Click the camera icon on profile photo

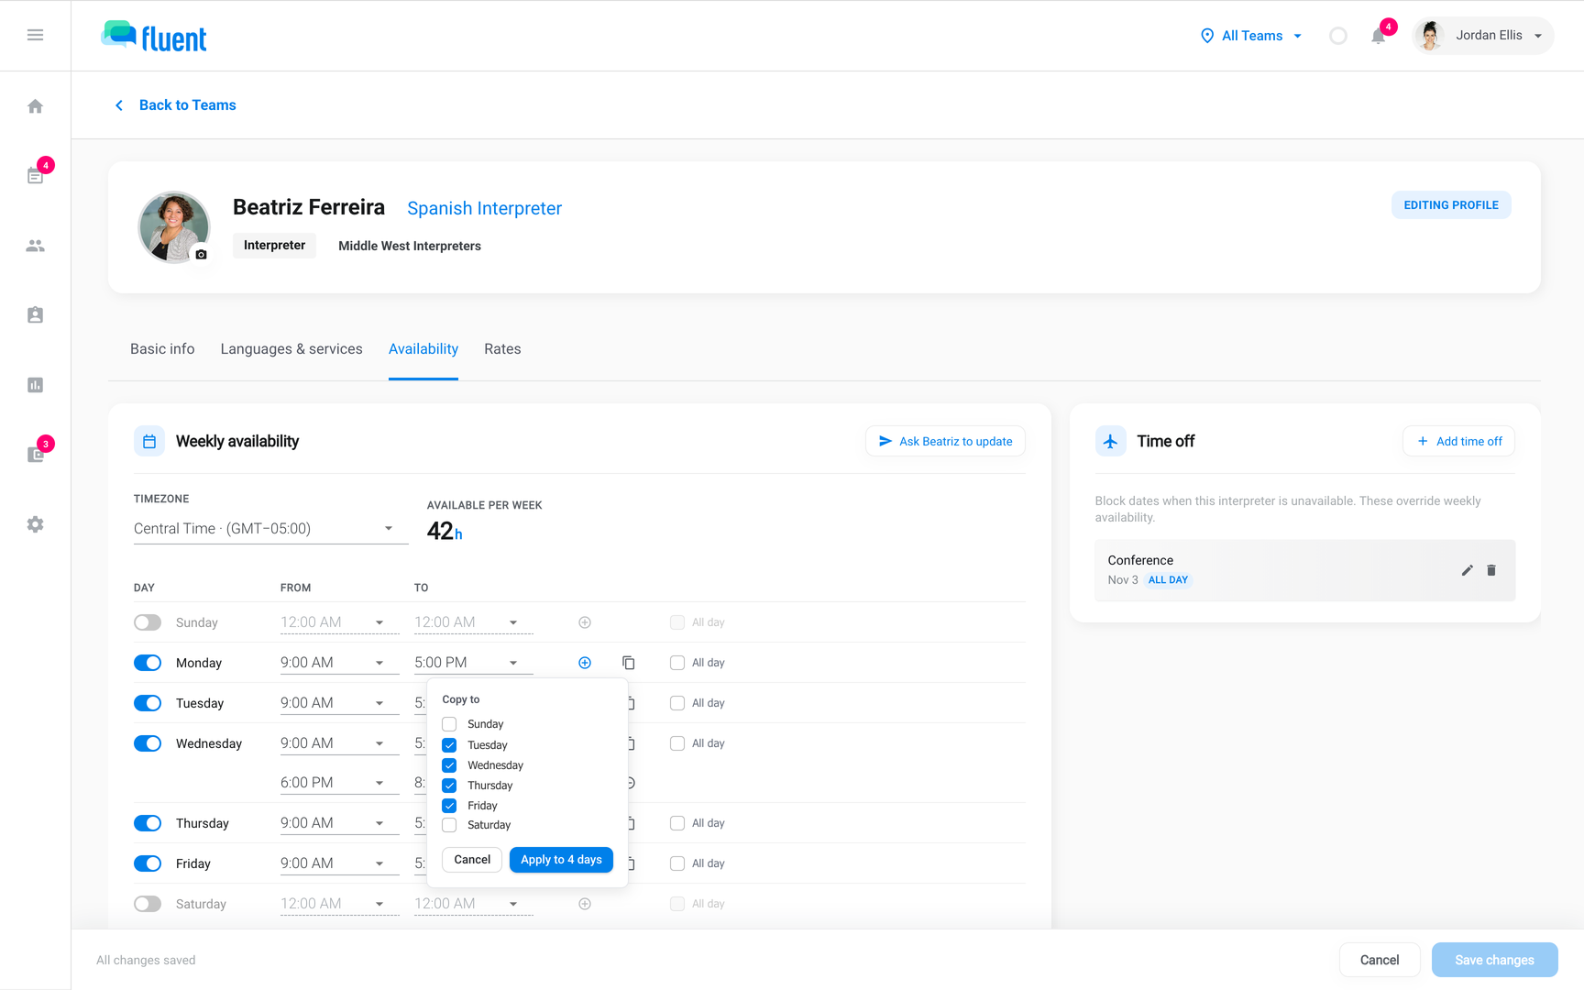coord(201,255)
